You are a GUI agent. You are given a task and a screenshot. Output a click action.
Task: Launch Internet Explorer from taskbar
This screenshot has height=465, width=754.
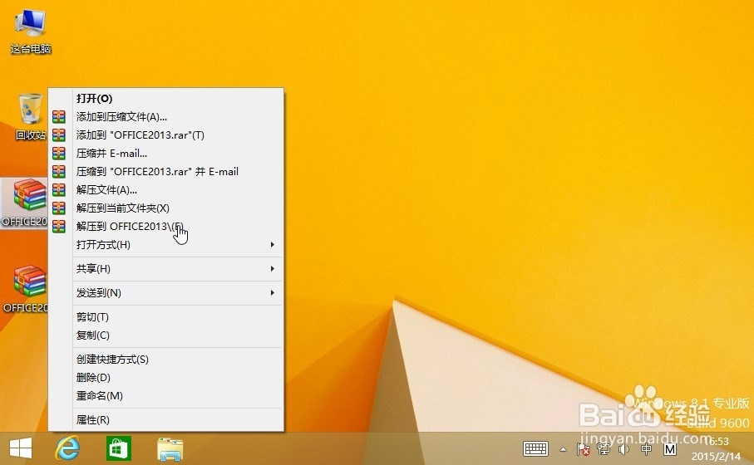[67, 448]
